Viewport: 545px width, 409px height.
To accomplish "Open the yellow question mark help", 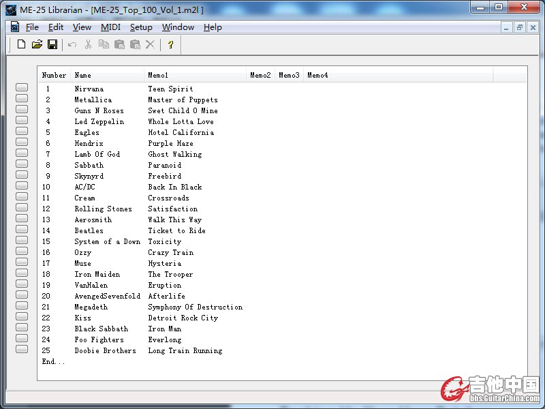I will (x=170, y=44).
